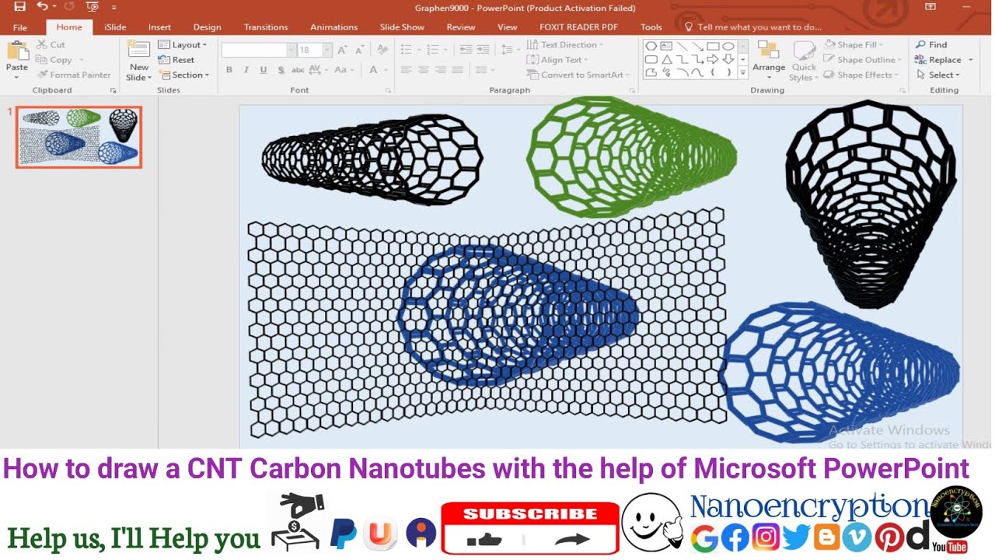Open Quick Styles gallery
Image resolution: width=995 pixels, height=560 pixels.
(803, 61)
